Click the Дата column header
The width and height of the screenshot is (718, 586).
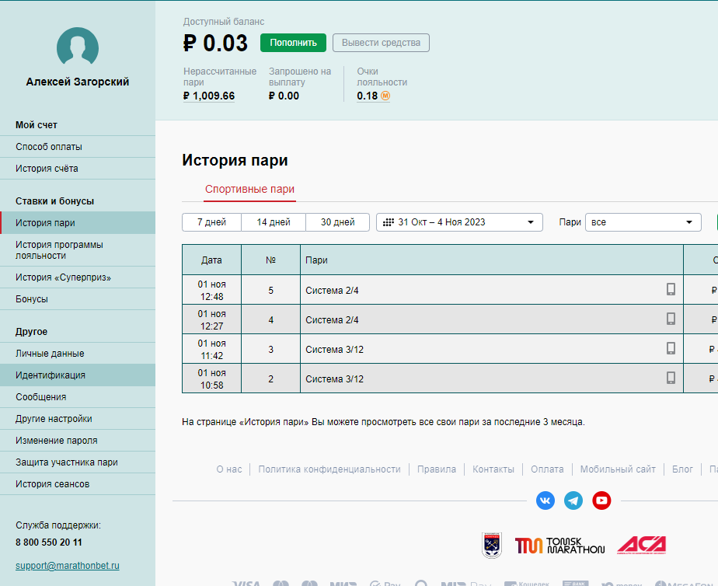[211, 260]
